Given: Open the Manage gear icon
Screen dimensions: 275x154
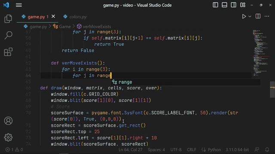Looking at the screenshot, I should [x=8, y=137].
